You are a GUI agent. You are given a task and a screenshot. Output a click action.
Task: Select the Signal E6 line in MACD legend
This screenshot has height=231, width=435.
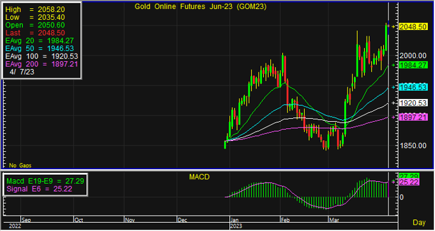40,189
